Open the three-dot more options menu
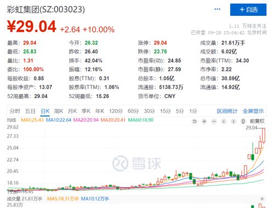This screenshot has height=208, width=274. [x=217, y=9]
